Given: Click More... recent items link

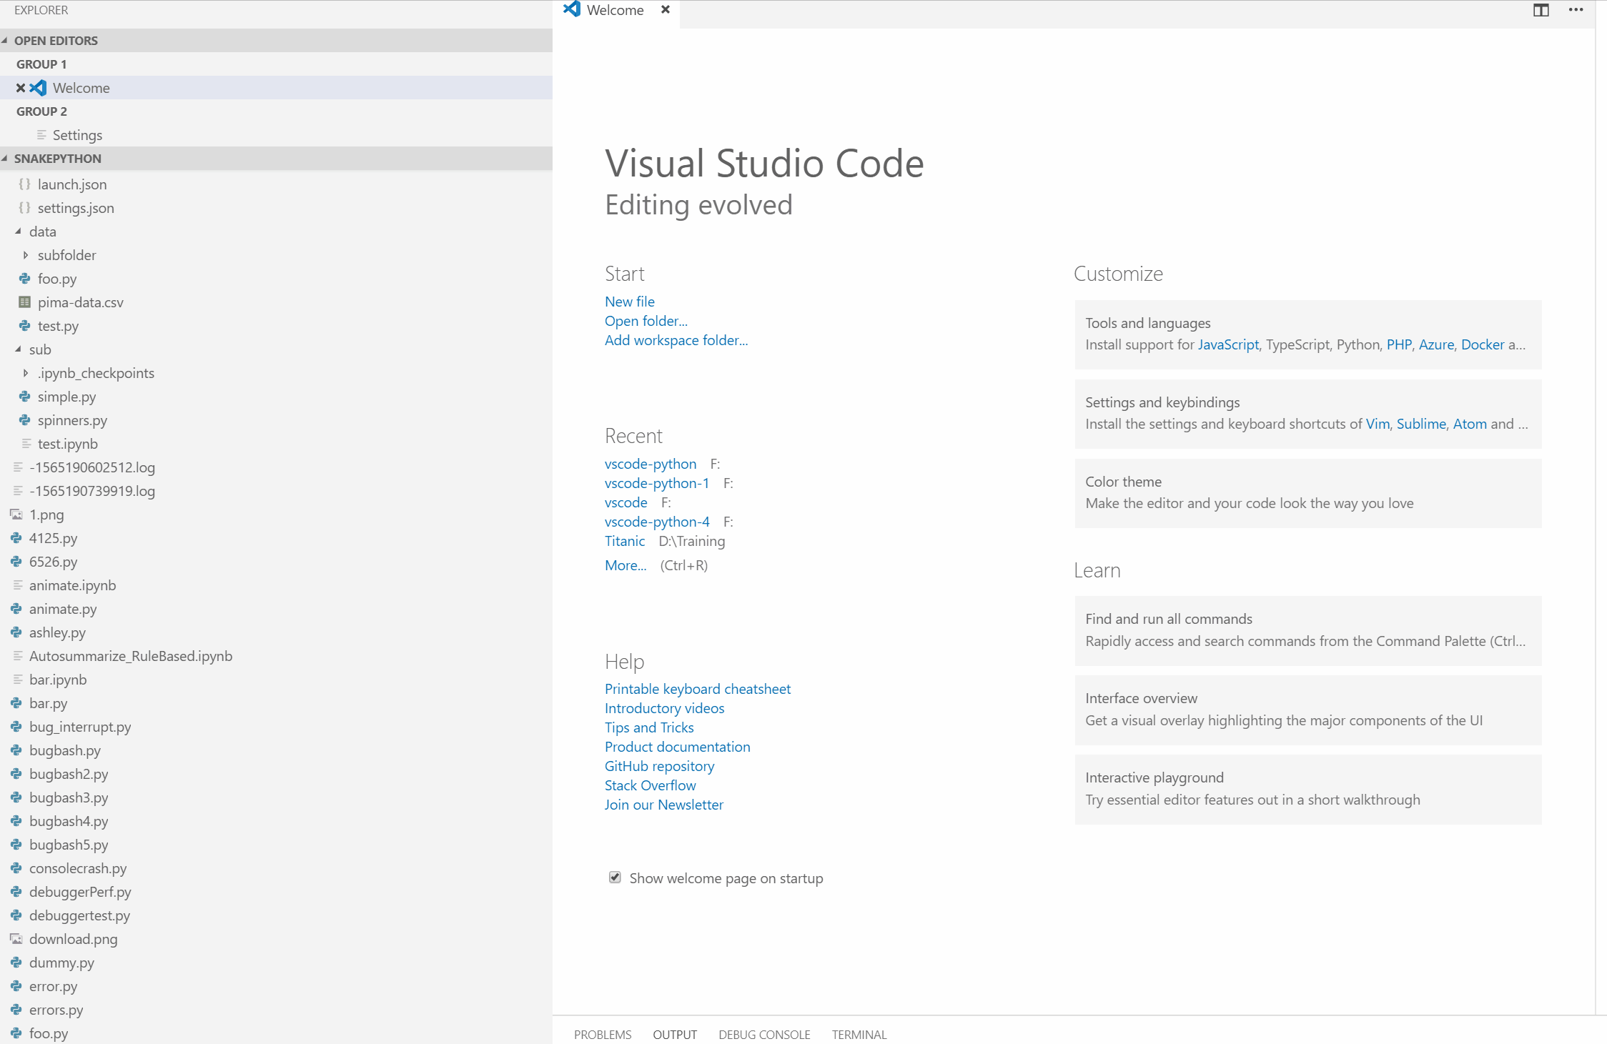Looking at the screenshot, I should tap(626, 565).
